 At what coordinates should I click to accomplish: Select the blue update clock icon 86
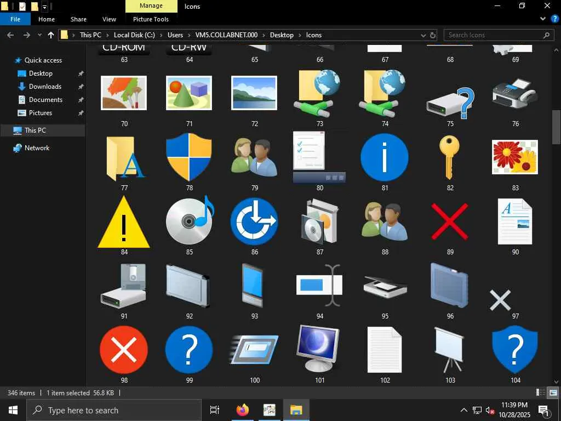coord(254,221)
